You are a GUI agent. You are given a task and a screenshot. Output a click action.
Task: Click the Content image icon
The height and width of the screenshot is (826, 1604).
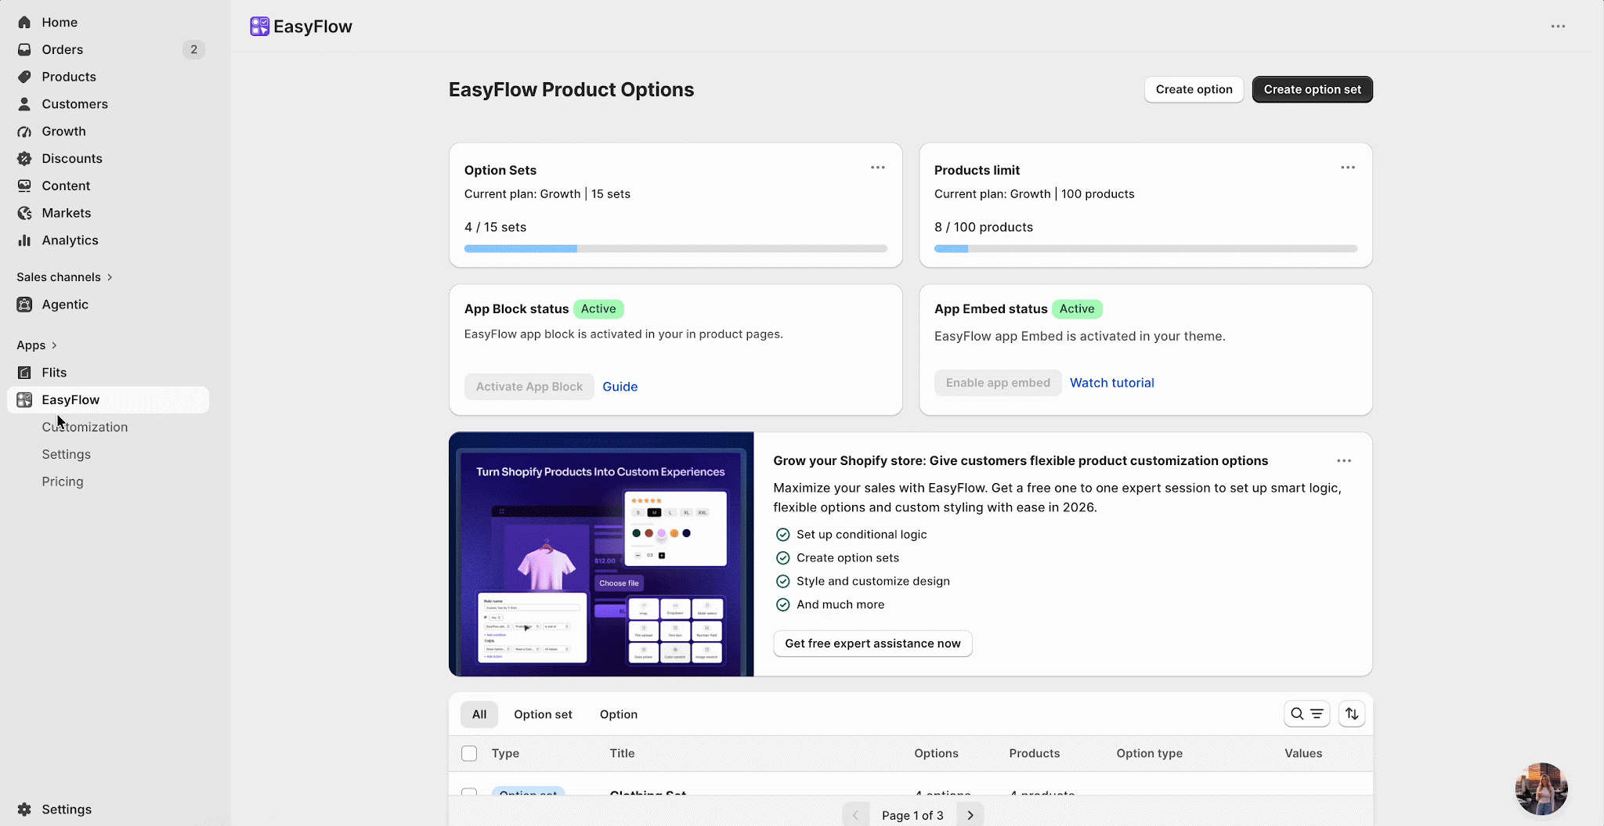pyautogui.click(x=24, y=186)
